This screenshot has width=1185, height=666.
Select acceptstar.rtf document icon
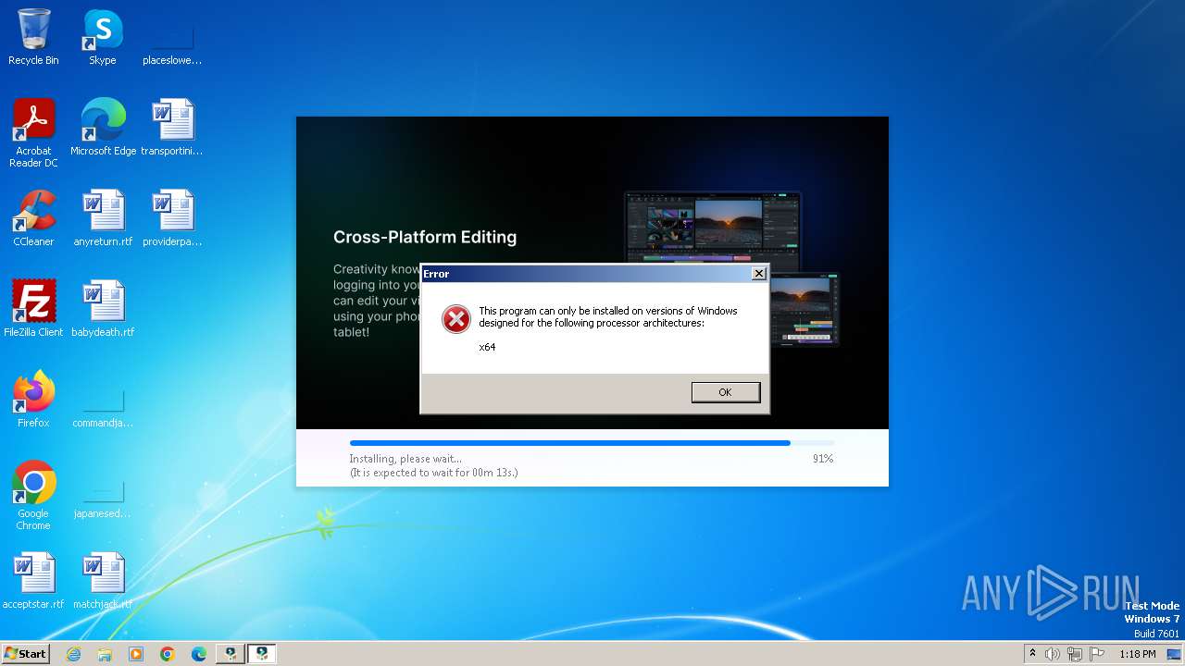[x=33, y=581]
